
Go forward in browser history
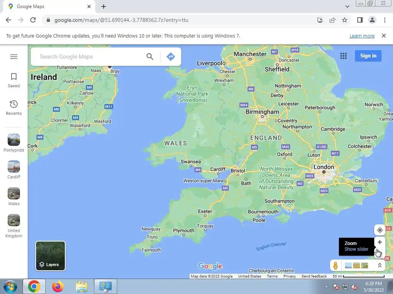click(x=21, y=20)
